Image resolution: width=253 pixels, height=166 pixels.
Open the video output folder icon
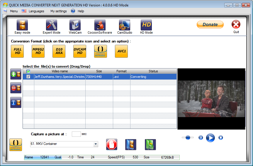[x=131, y=145]
